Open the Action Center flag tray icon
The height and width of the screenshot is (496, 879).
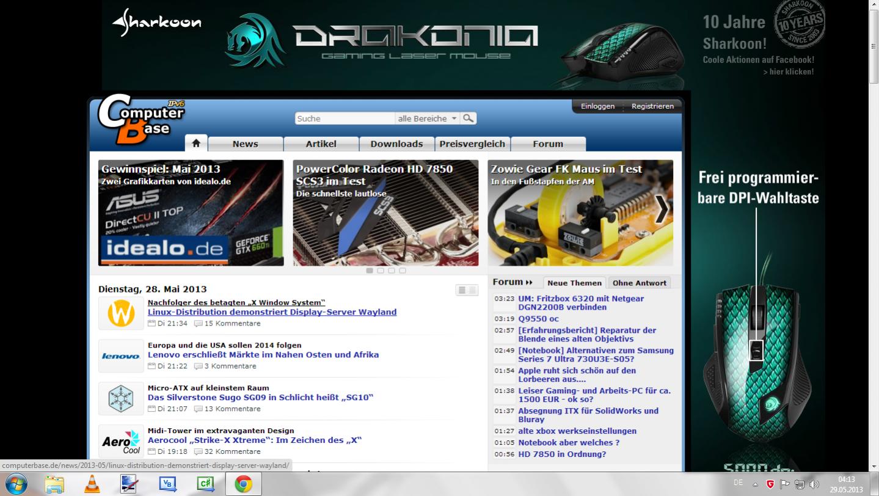[x=785, y=484]
